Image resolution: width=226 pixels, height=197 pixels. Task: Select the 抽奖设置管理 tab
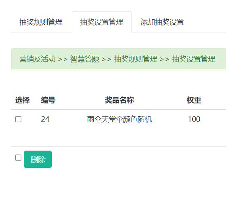[101, 22]
